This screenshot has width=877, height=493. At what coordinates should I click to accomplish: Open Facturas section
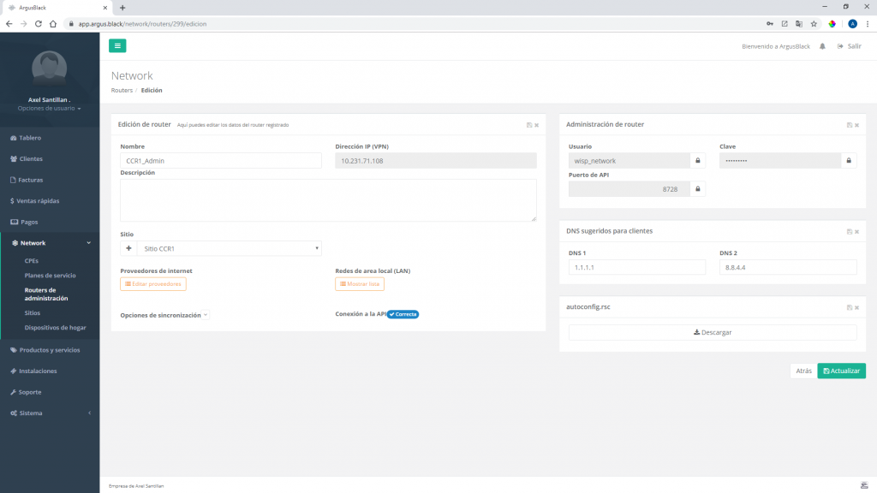pos(27,180)
